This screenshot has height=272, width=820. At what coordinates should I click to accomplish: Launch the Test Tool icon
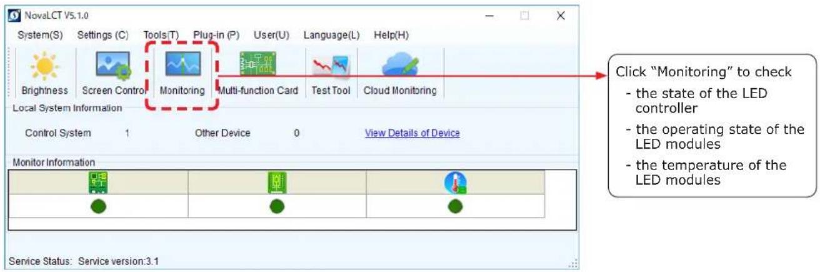(331, 67)
